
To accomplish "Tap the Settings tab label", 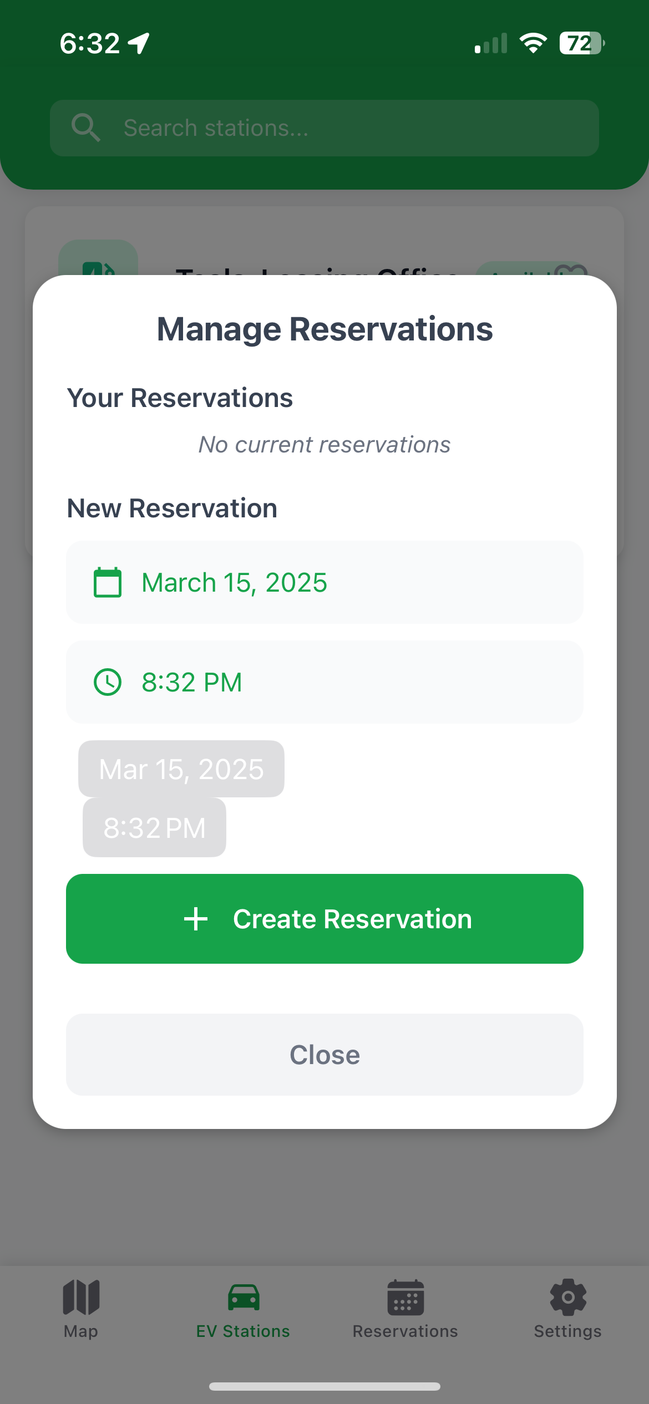I will click(x=568, y=1331).
